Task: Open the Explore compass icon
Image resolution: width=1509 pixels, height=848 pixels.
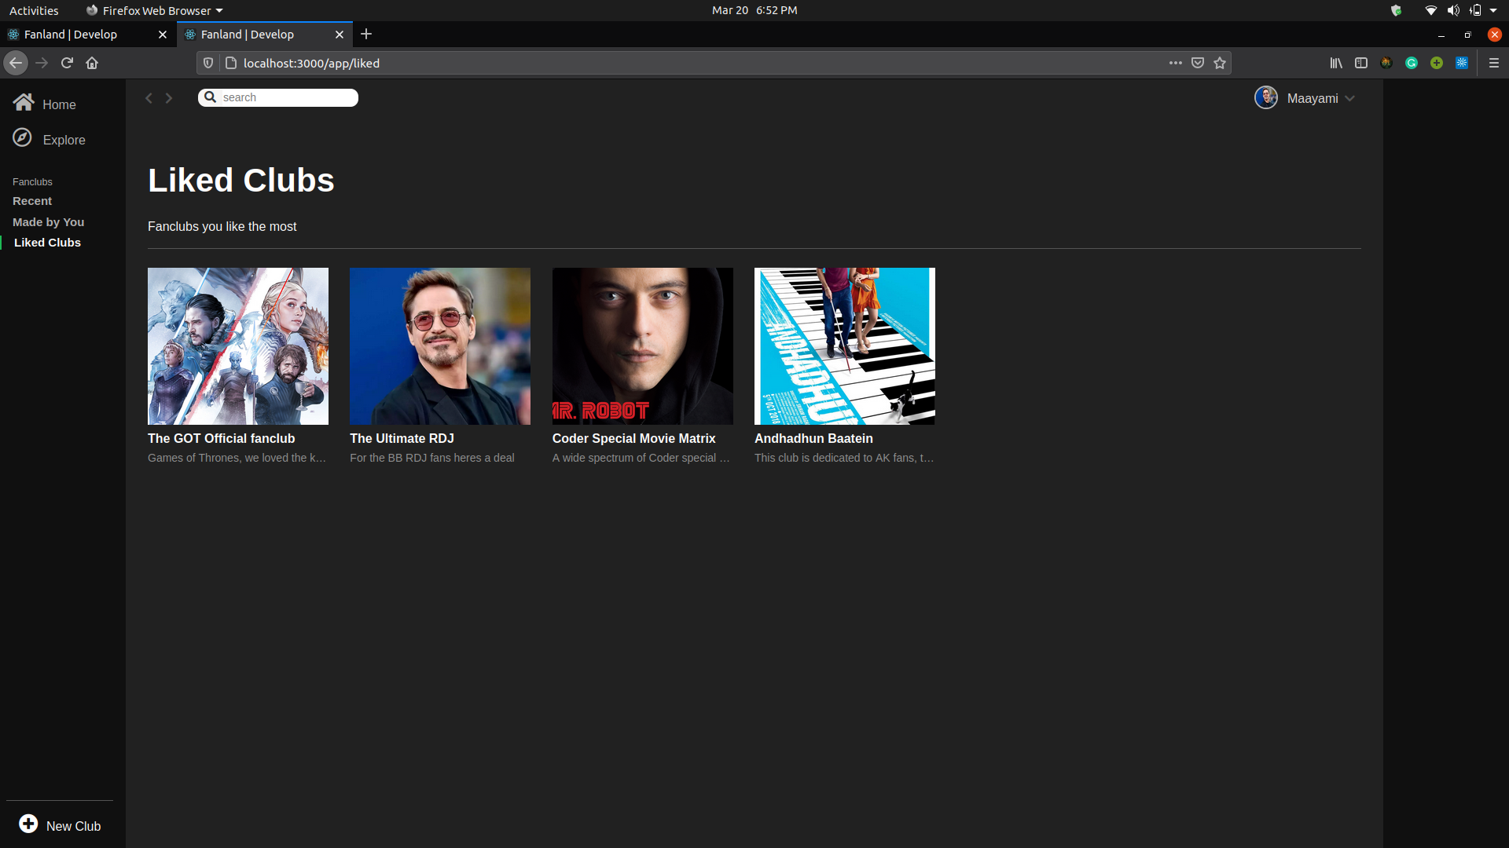Action: point(23,137)
